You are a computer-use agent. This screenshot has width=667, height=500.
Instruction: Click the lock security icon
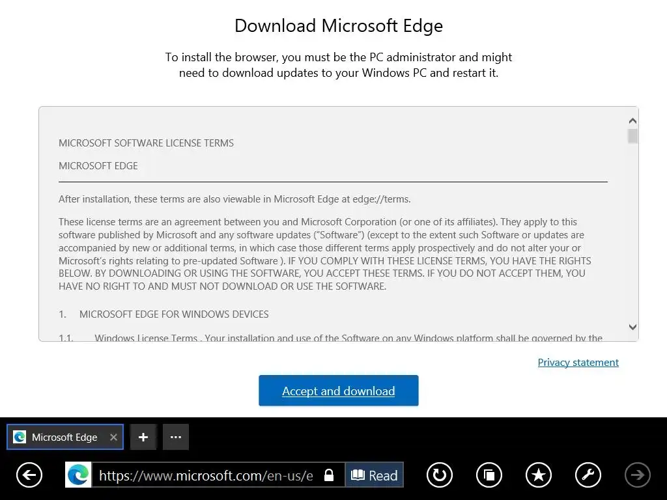point(329,475)
